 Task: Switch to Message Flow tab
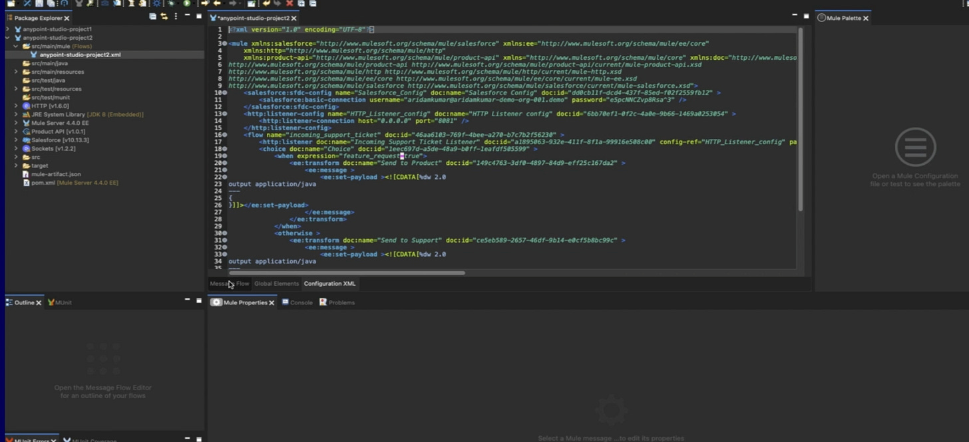(229, 284)
